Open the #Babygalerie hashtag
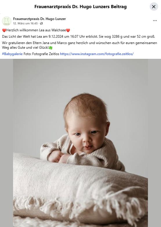This screenshot has height=227, width=161. tap(12, 54)
